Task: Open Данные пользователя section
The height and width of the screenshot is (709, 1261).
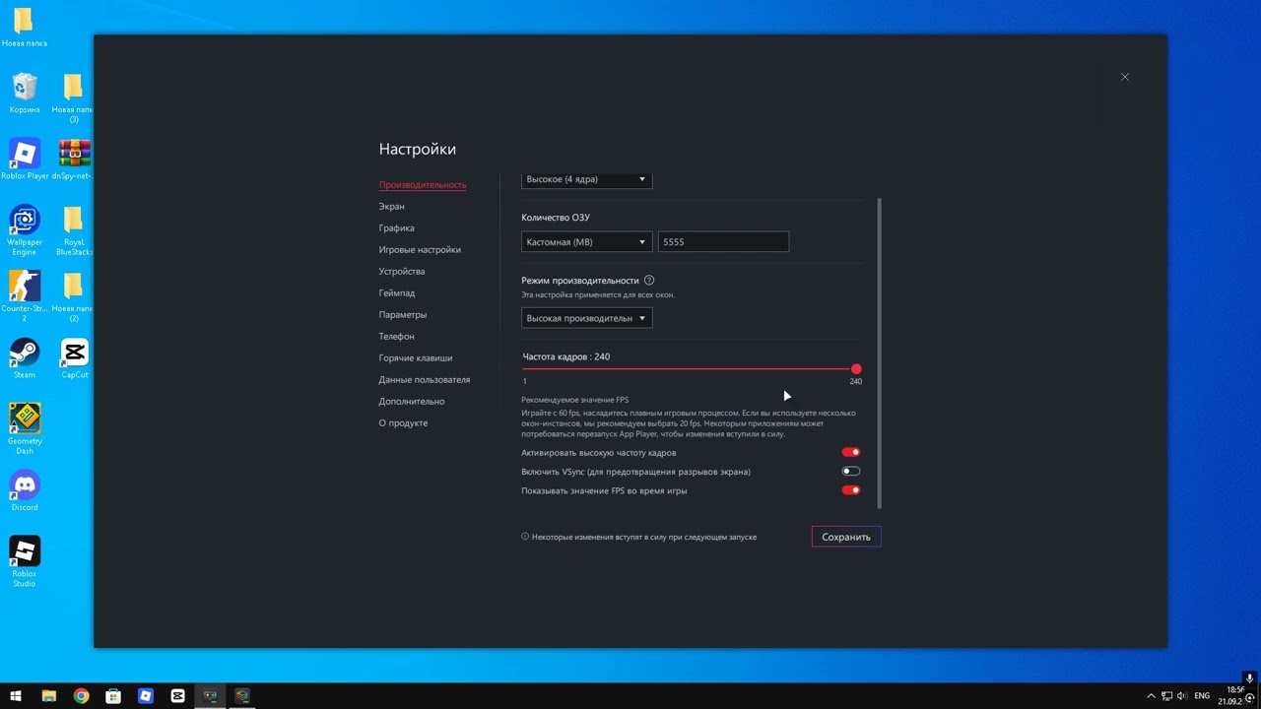Action: (425, 380)
